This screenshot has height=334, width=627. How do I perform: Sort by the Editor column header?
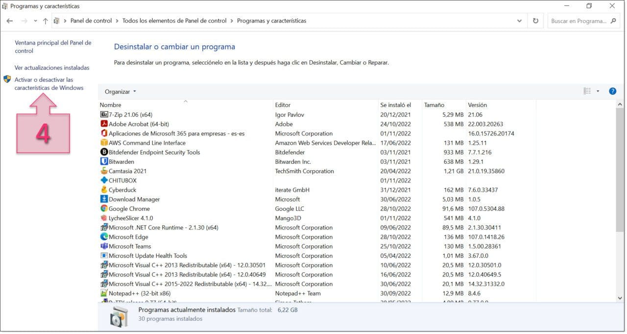click(x=326, y=105)
